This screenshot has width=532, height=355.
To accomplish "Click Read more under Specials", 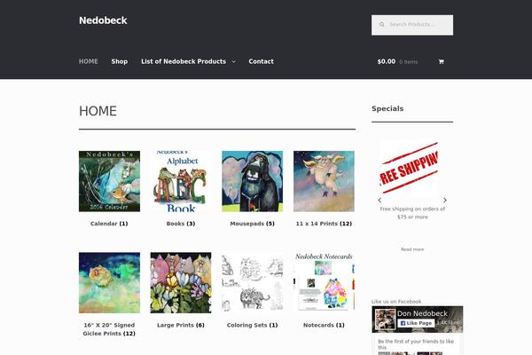I will [412, 249].
